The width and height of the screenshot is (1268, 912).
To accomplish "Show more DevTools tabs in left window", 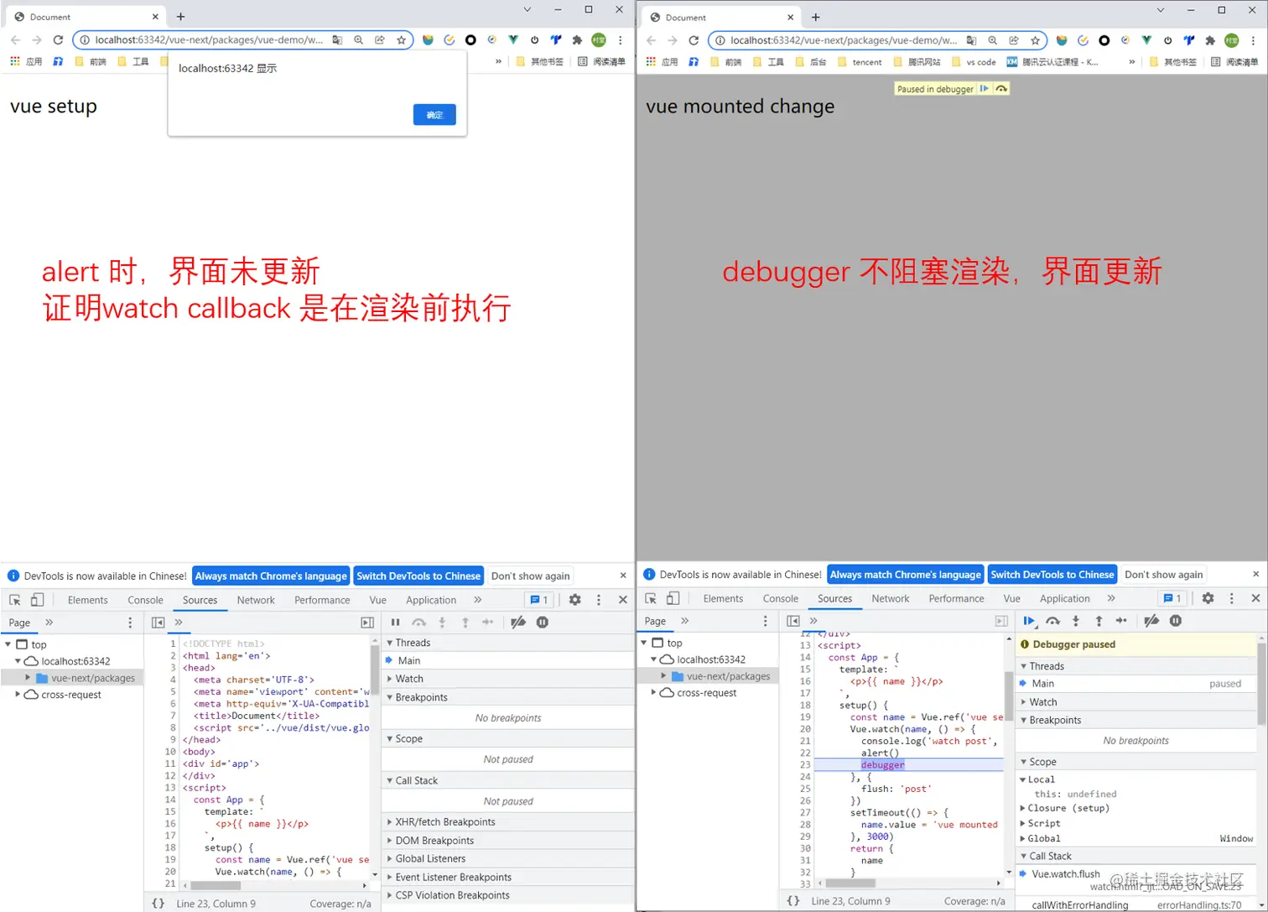I will pyautogui.click(x=478, y=600).
